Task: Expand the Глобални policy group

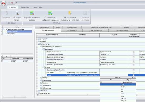Action: (x=39, y=91)
